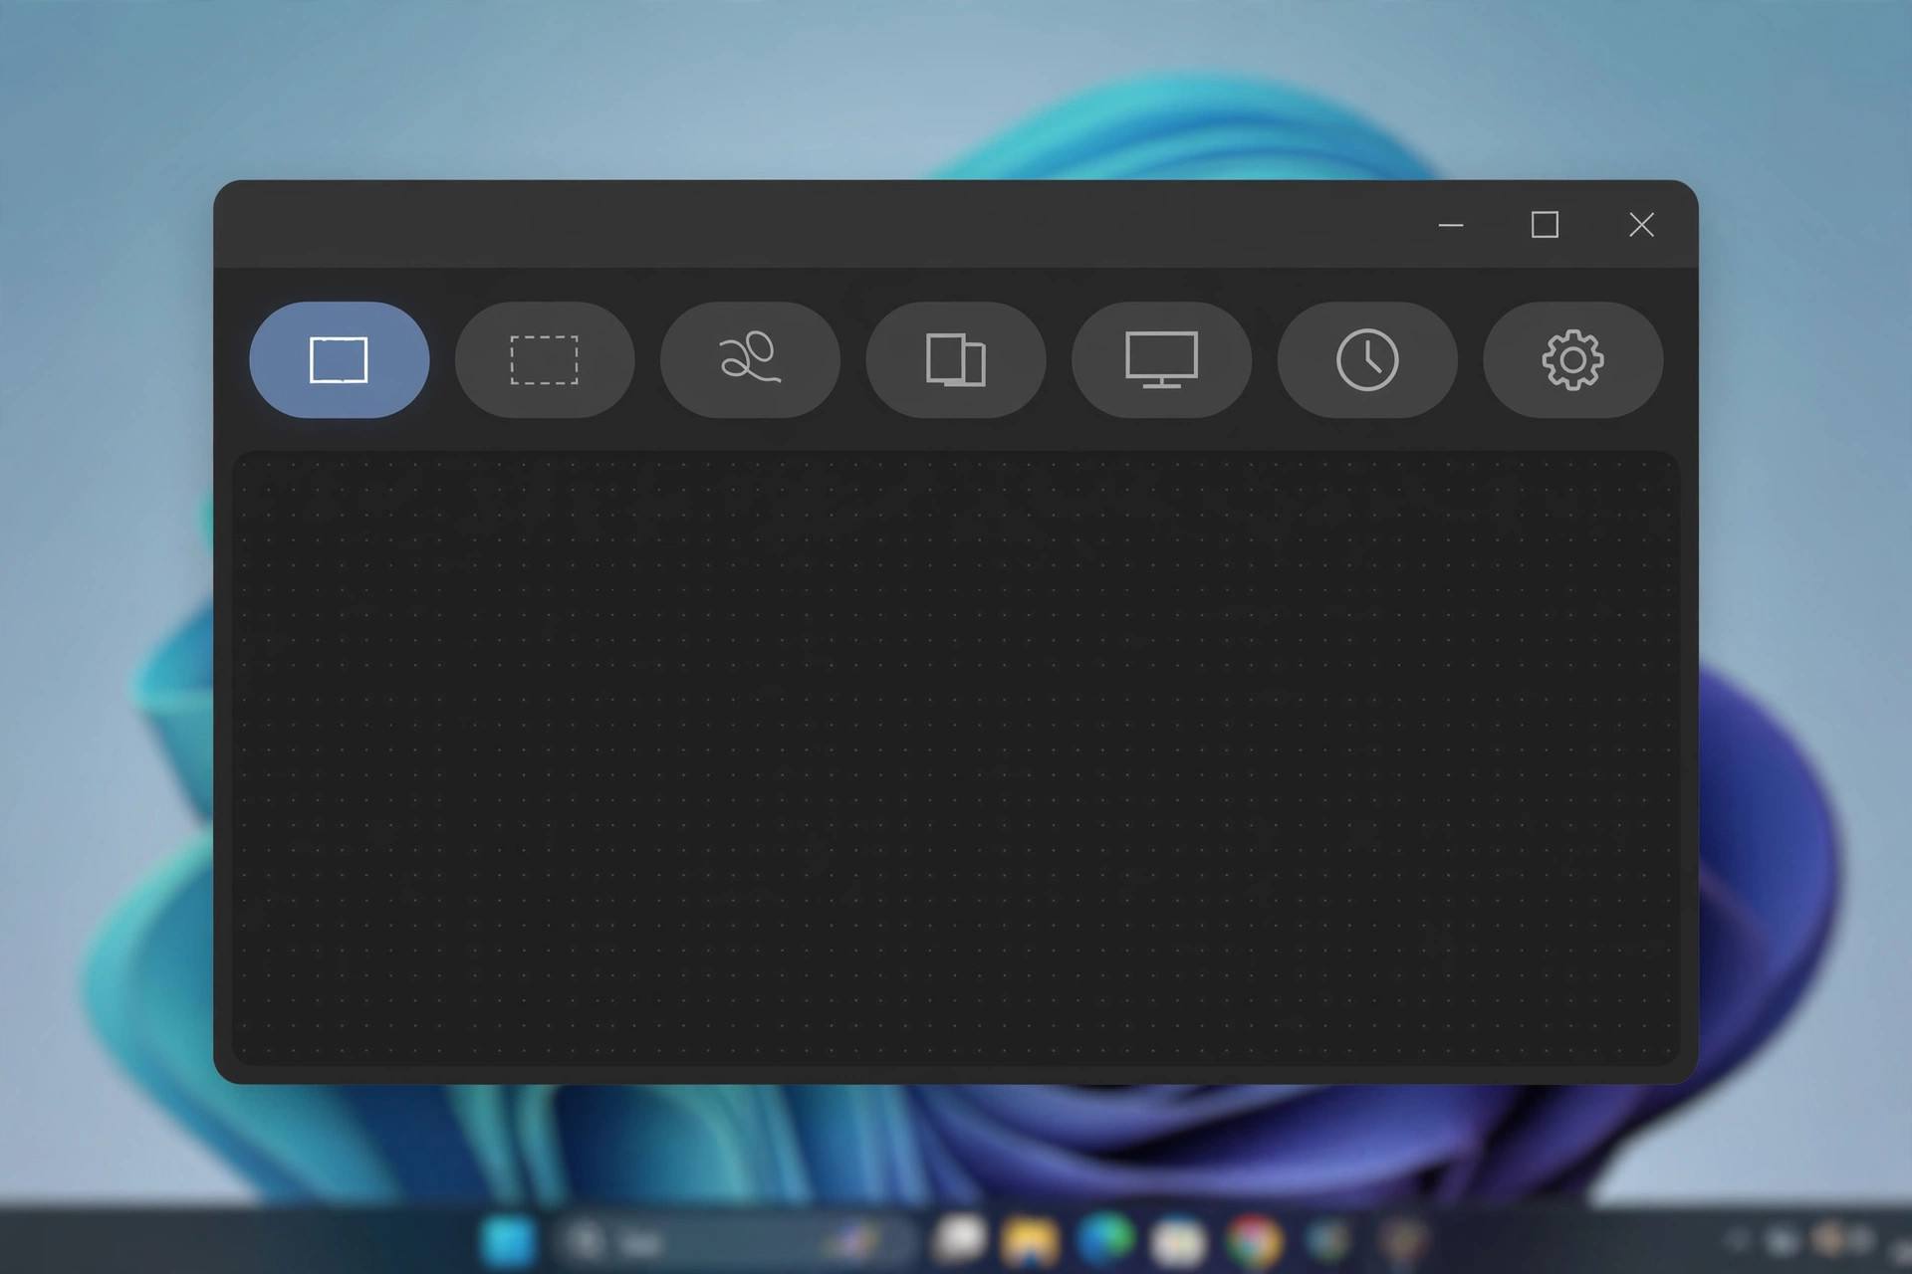This screenshot has width=1912, height=1274.
Task: Click the dotted capture preview canvas
Action: 956,758
